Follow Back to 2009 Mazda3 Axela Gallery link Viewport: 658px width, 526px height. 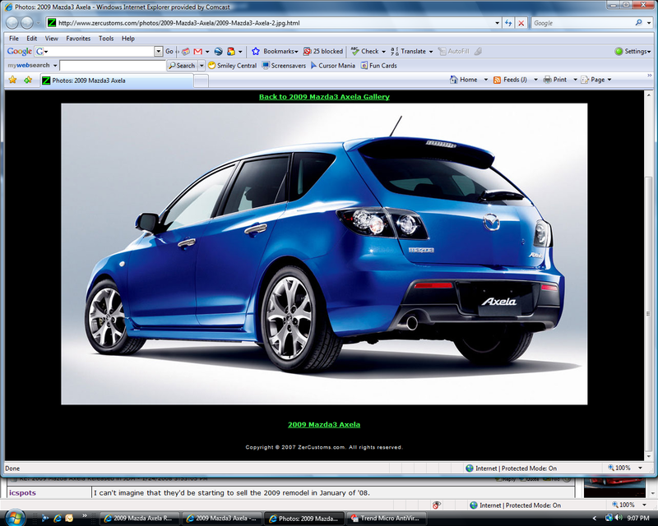(x=324, y=97)
